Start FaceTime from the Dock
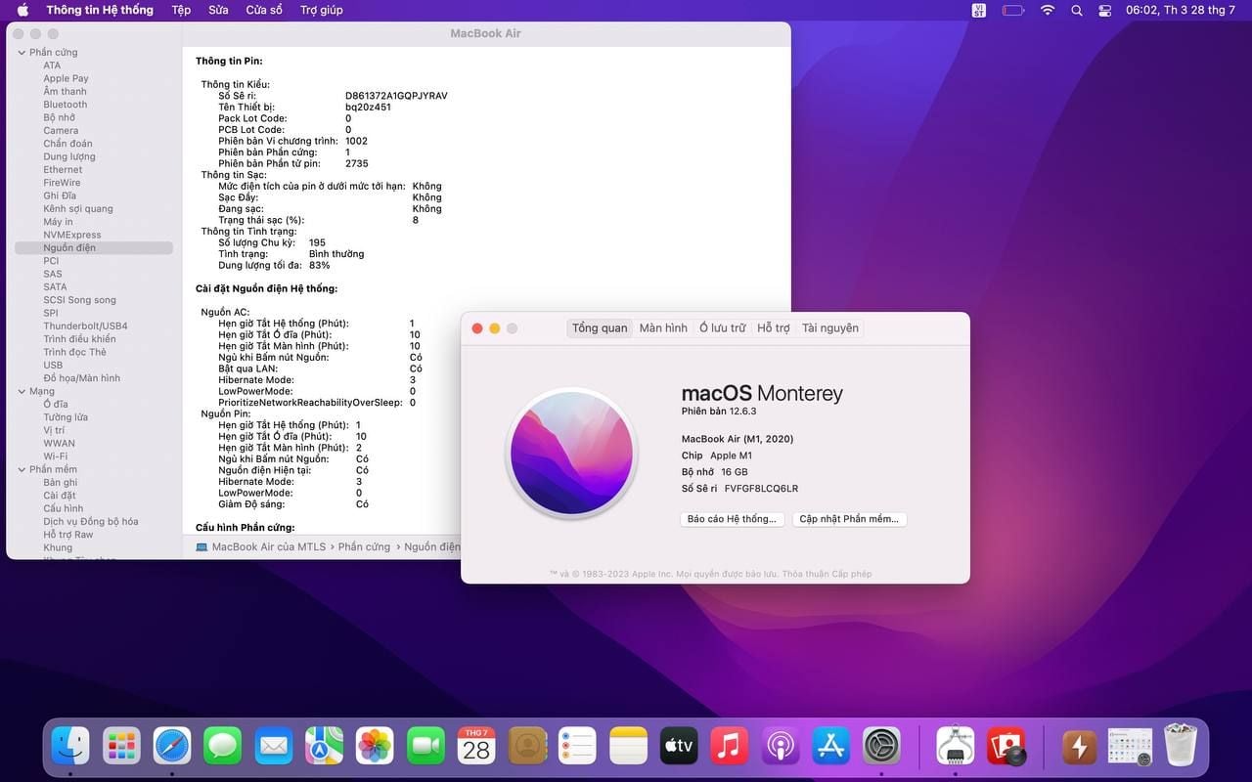The height and width of the screenshot is (782, 1252). (425, 747)
